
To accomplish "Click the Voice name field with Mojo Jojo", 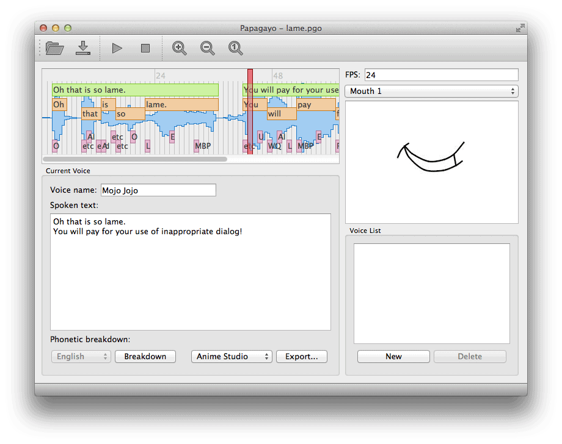I will pos(158,190).
